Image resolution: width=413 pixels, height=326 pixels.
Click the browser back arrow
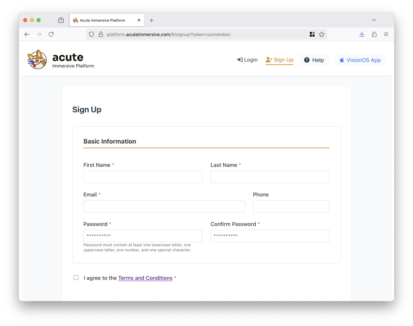[27, 34]
